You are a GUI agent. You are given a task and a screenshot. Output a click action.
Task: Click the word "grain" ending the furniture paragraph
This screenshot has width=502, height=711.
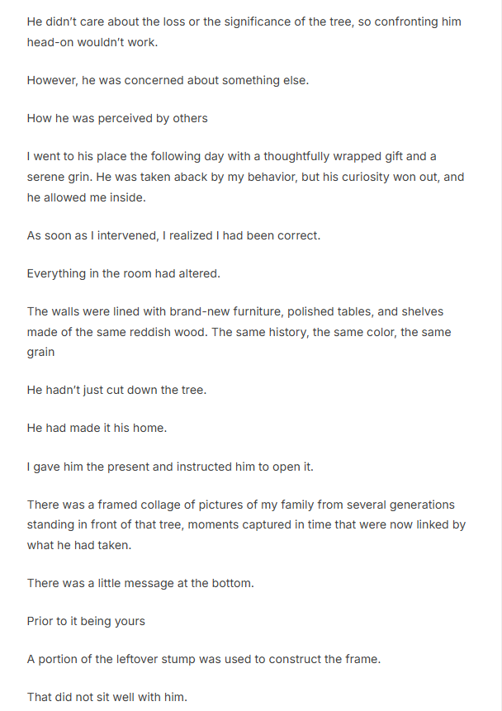[x=41, y=352]
